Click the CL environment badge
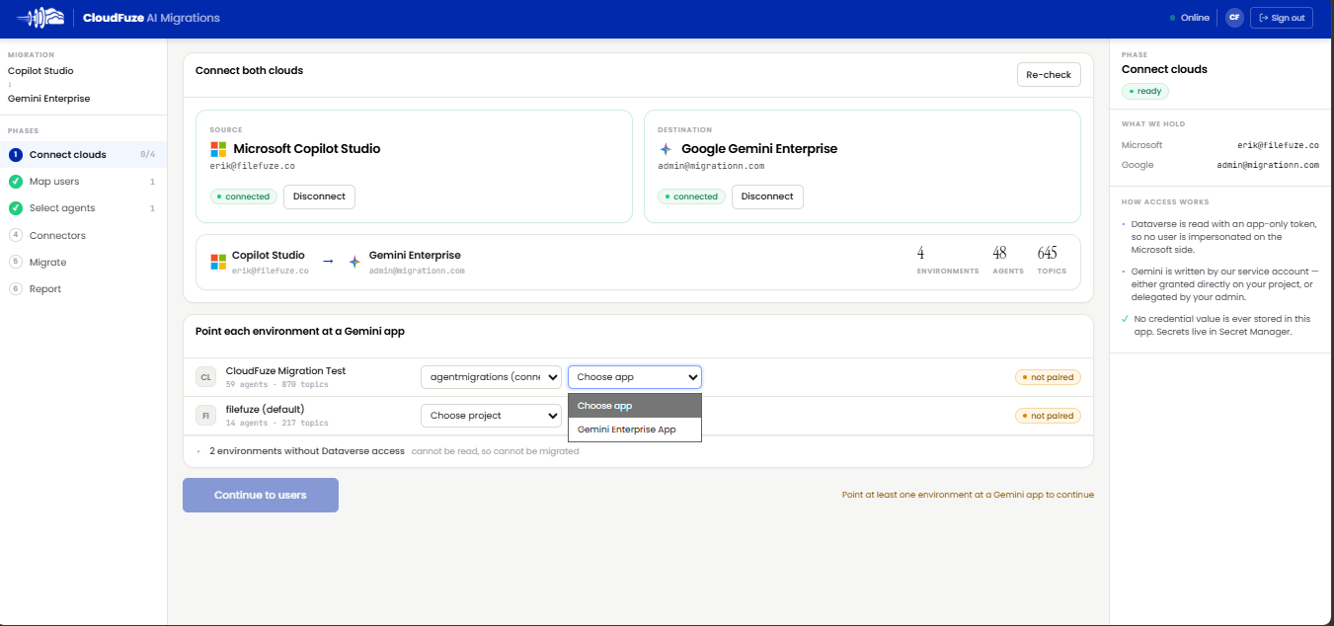Viewport: 1334px width, 626px height. pos(206,377)
